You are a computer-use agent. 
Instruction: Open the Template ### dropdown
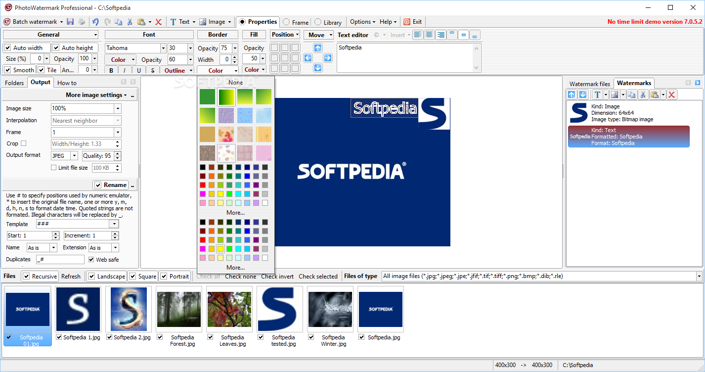coord(114,224)
